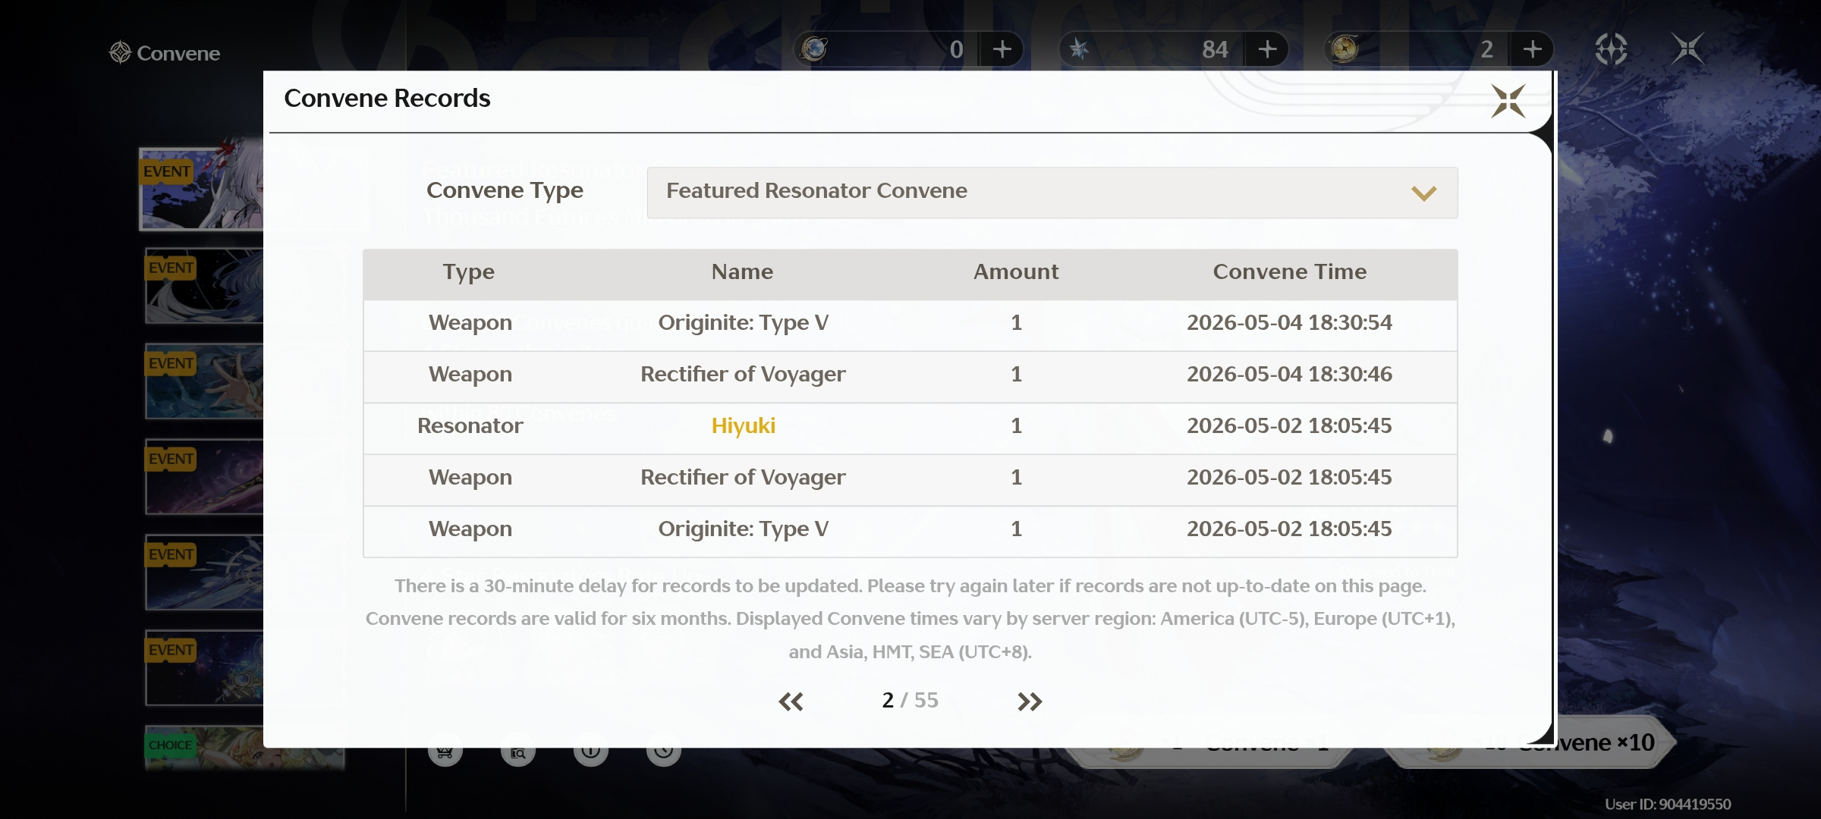
Task: Choose the third EVENT banner tab
Action: pos(205,381)
